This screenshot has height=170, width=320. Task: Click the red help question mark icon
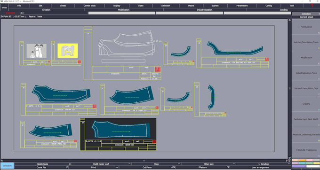312,6
